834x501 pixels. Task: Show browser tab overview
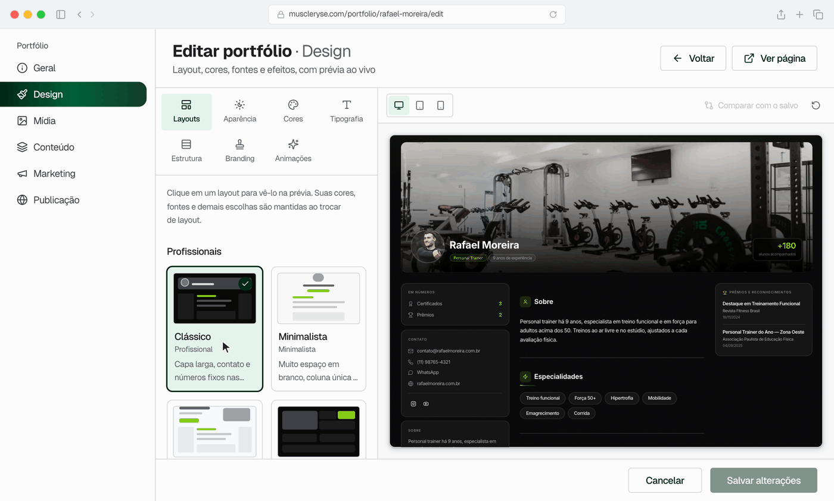[818, 14]
